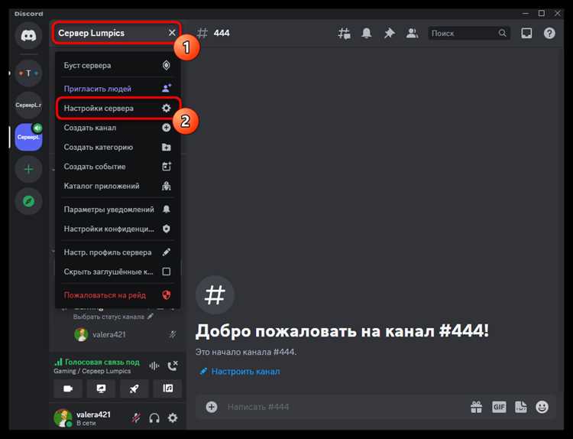Screen dimensions: 573x439
Task: Select Пригласить людей menu entry
Action: coord(118,89)
